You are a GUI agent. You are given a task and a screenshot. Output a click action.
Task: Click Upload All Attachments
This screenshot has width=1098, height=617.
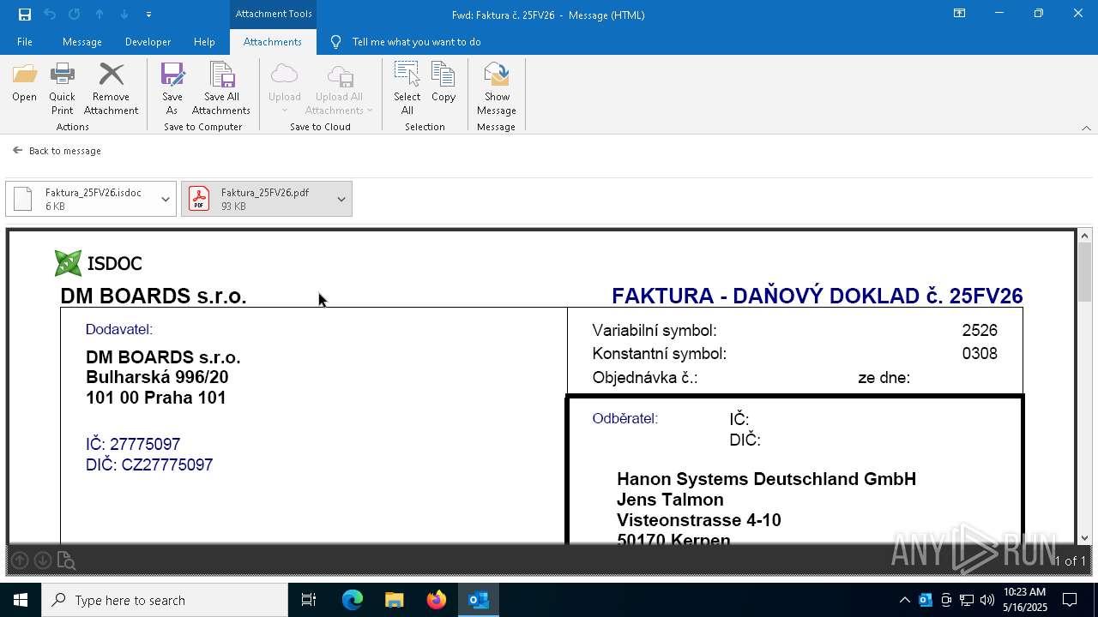[x=340, y=87]
